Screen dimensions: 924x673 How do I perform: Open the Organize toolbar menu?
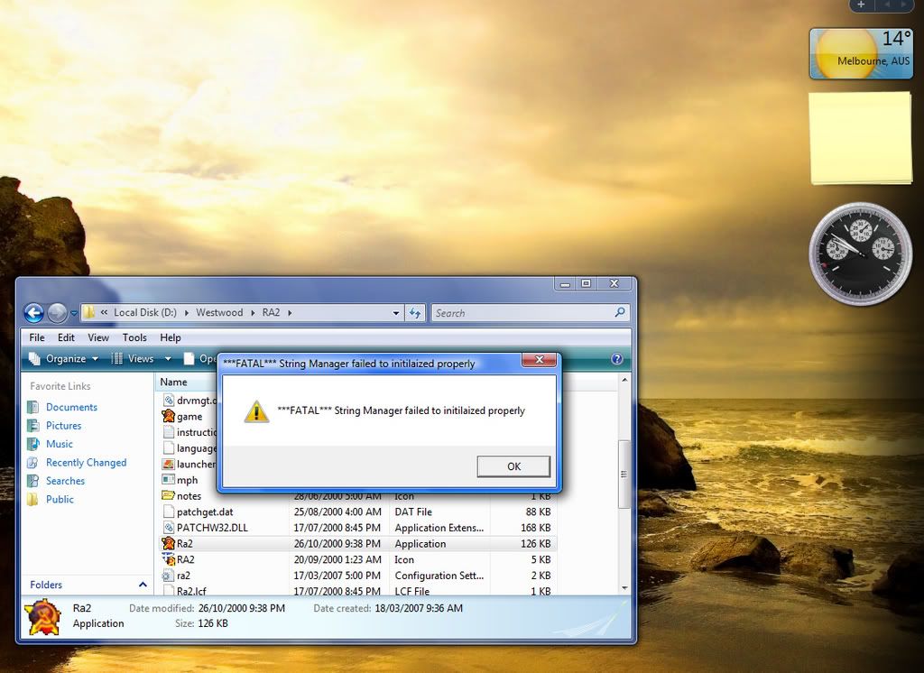(x=64, y=358)
